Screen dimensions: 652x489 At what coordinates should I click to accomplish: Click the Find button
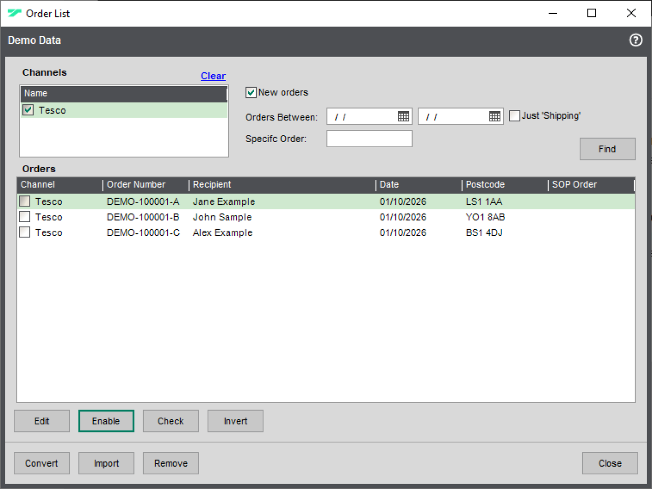607,149
